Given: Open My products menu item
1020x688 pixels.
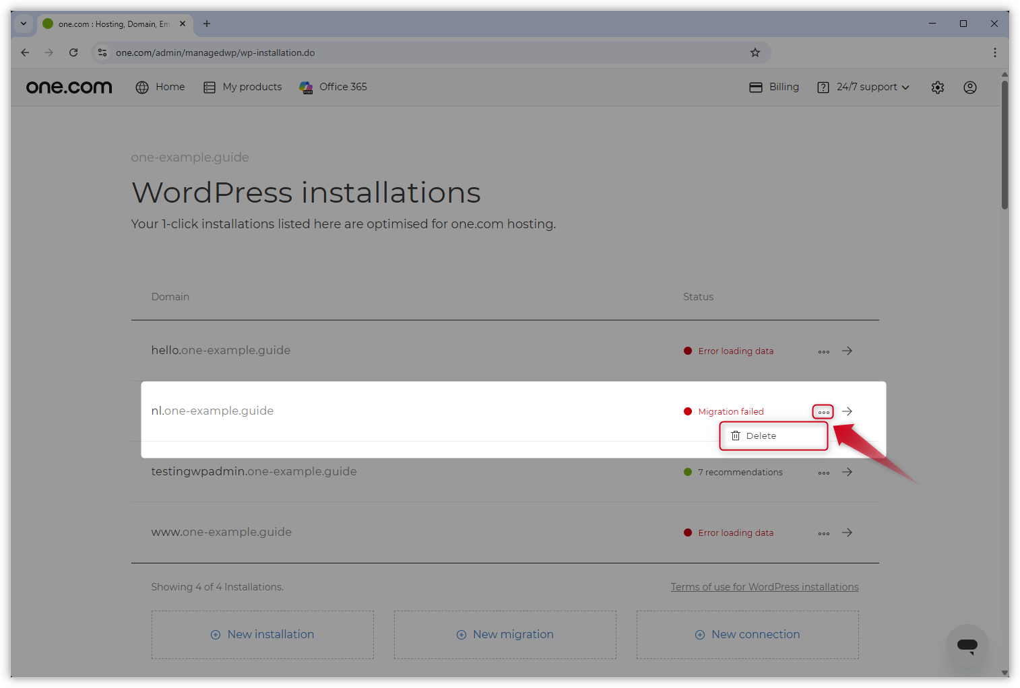Looking at the screenshot, I should coord(243,87).
